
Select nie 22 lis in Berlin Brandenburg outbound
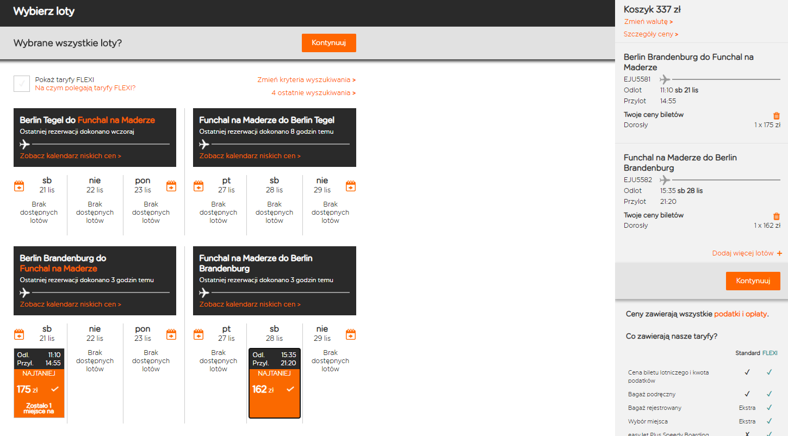tap(95, 348)
